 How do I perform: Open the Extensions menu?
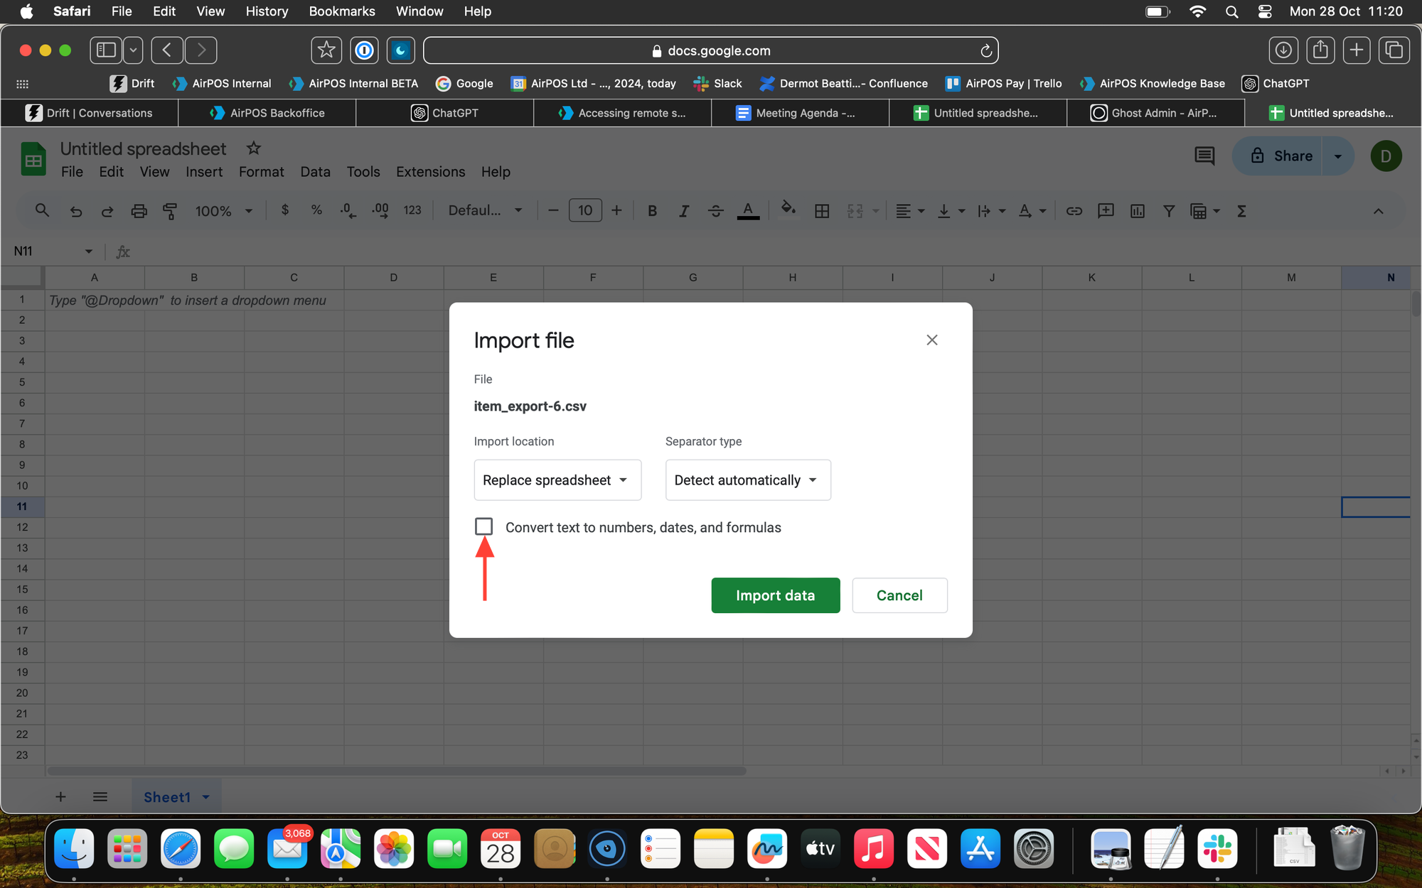(430, 172)
